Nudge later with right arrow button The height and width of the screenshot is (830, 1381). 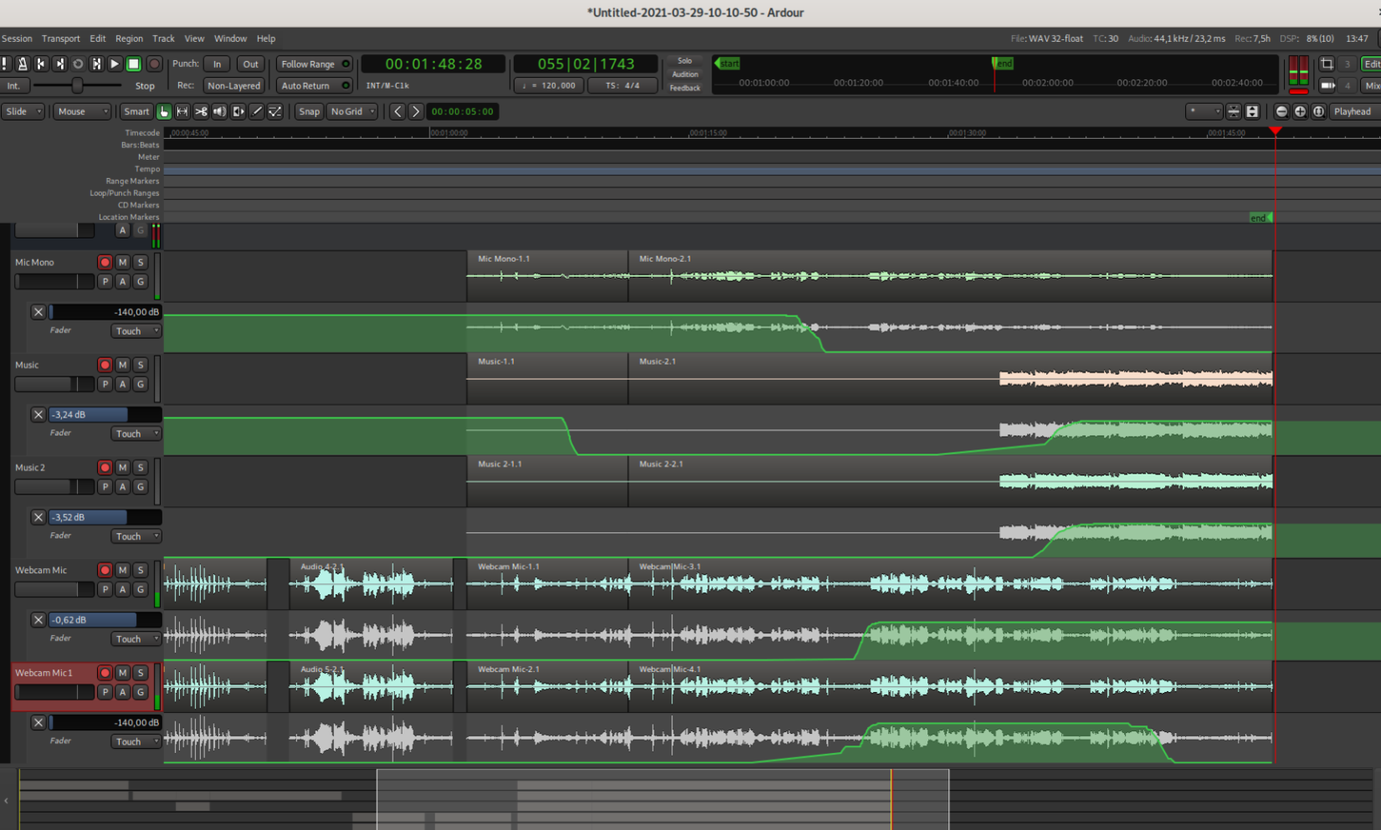pos(415,111)
